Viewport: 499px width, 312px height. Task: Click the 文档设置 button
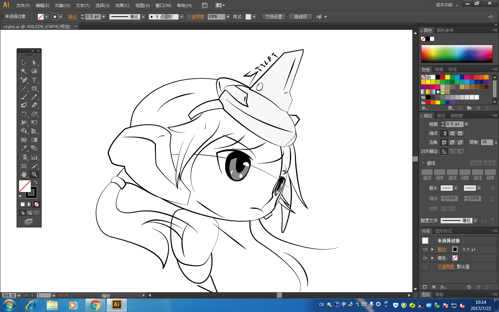coord(274,17)
